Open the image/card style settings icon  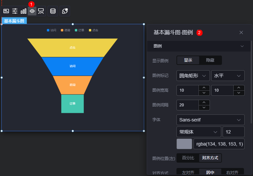click(x=6, y=11)
